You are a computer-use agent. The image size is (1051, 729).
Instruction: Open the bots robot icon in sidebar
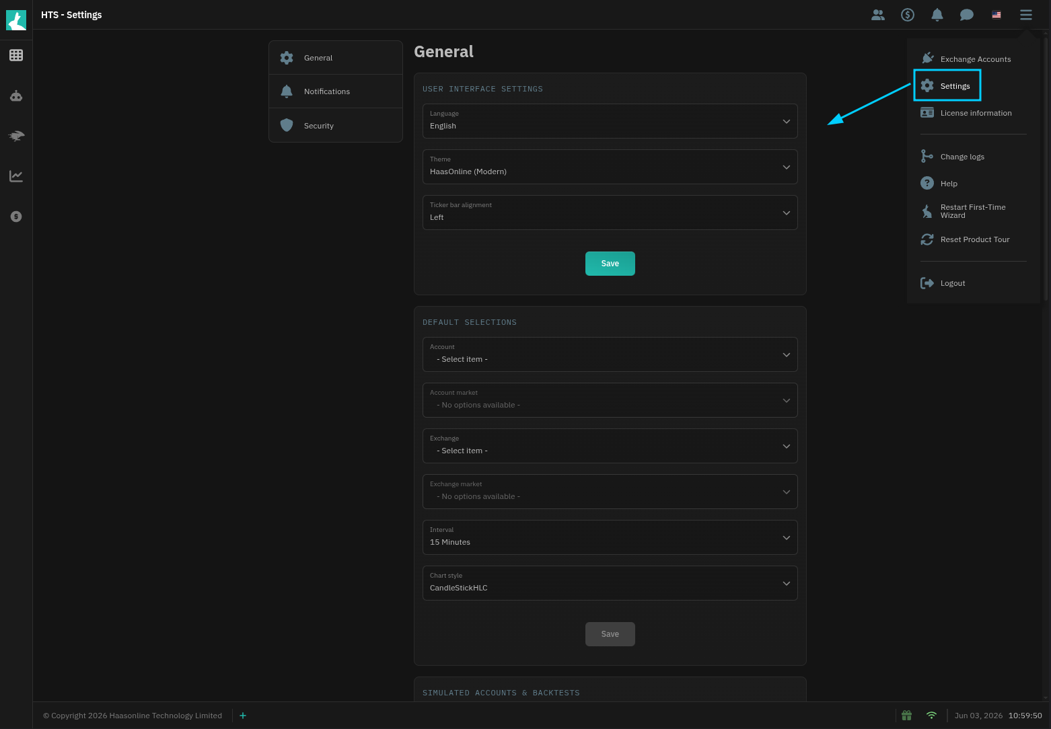pos(16,96)
